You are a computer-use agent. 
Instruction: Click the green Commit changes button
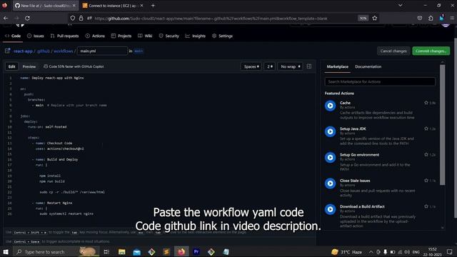coord(431,51)
